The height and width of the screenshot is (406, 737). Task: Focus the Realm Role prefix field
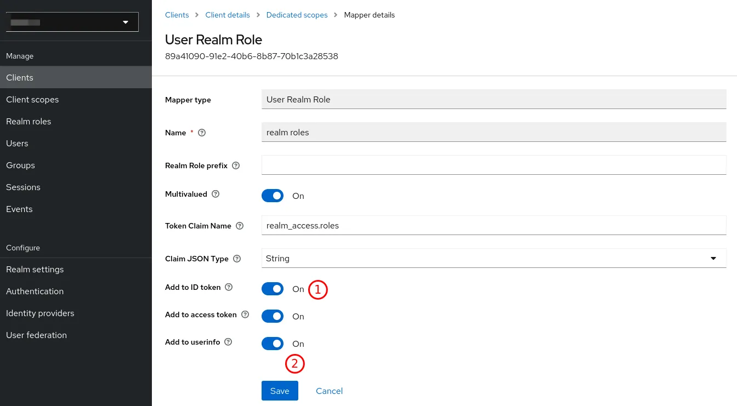pyautogui.click(x=494, y=165)
